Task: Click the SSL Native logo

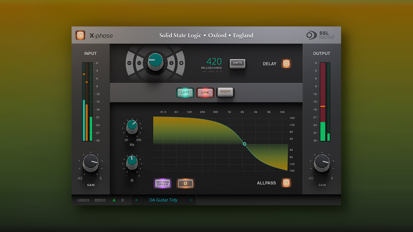Action: click(320, 35)
